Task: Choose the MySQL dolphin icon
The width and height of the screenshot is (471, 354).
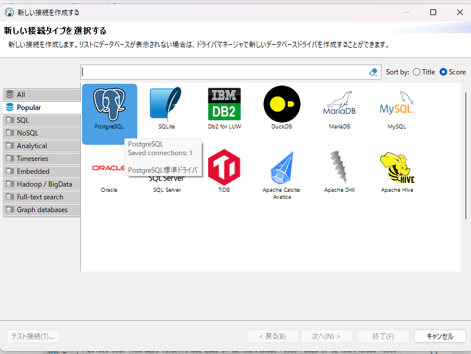Action: (x=397, y=103)
